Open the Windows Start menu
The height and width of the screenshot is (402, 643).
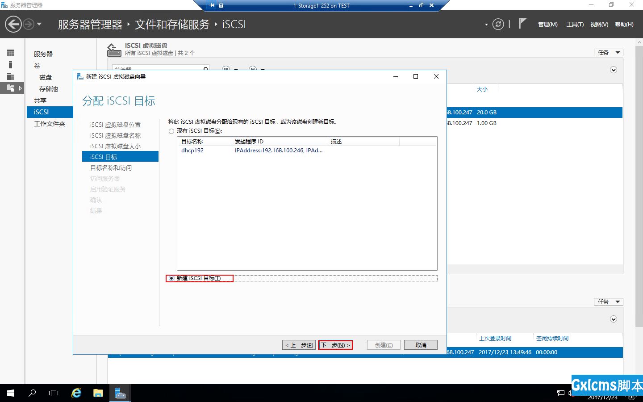pyautogui.click(x=11, y=393)
